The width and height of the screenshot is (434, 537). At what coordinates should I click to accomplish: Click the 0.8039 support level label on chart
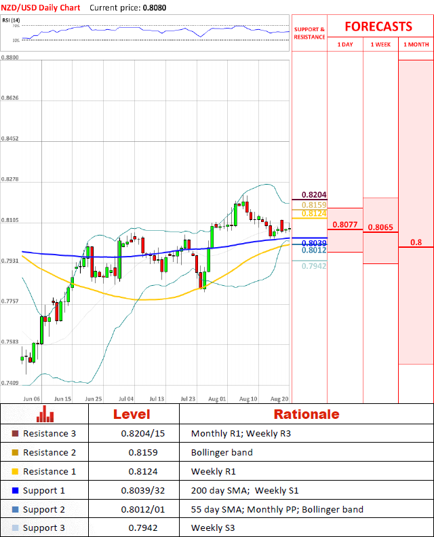pyautogui.click(x=314, y=242)
